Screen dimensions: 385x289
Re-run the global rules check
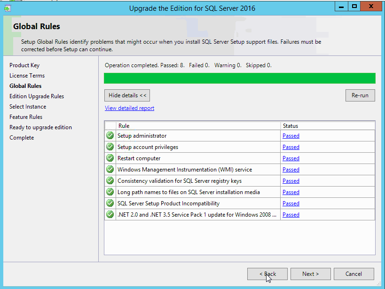pos(360,95)
